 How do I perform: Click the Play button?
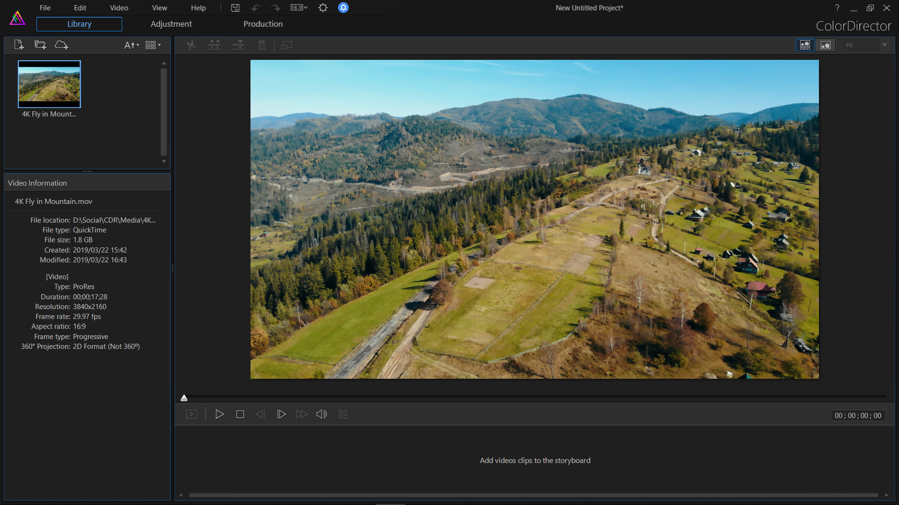tap(219, 414)
